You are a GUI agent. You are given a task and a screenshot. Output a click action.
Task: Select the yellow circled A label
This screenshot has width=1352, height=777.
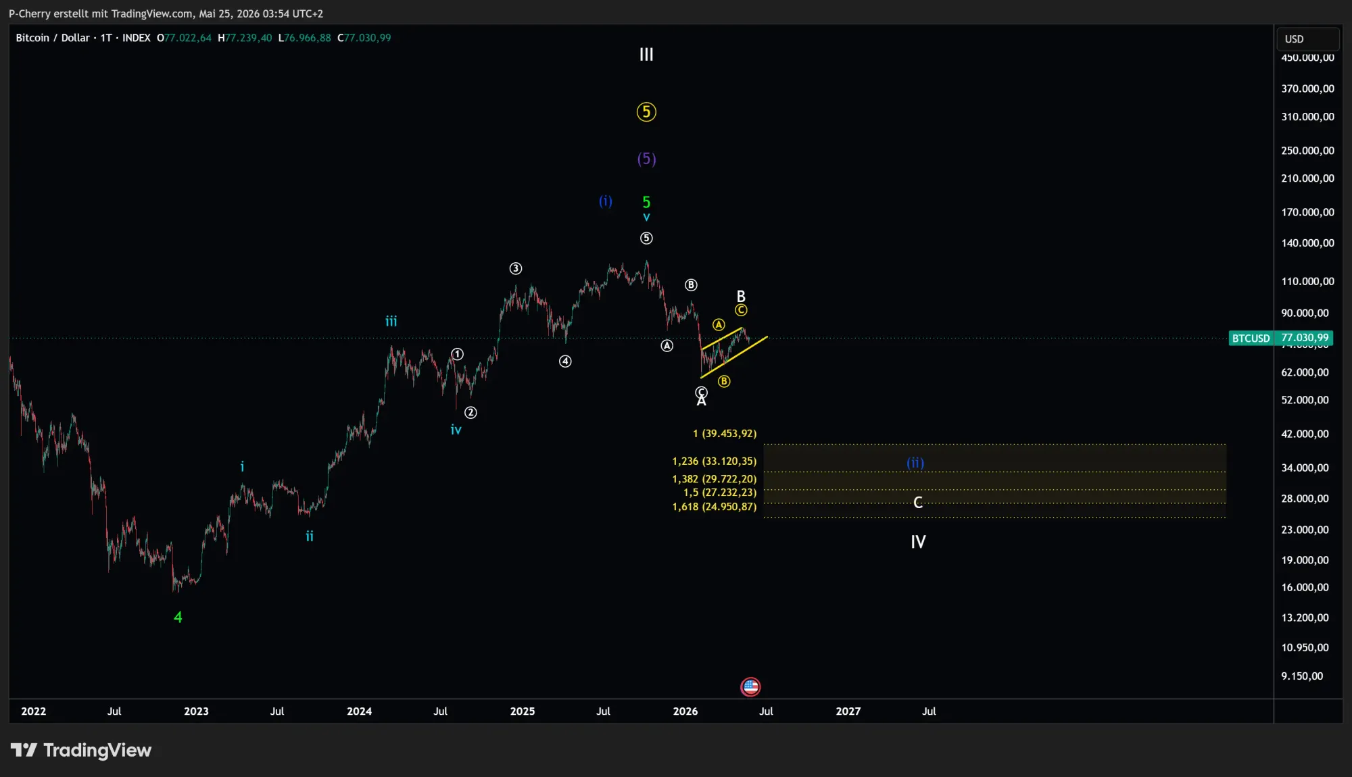point(719,325)
